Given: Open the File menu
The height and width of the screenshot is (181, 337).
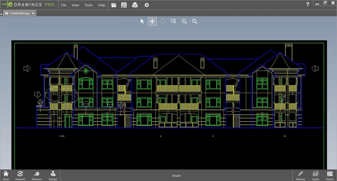Looking at the screenshot, I should (64, 5).
